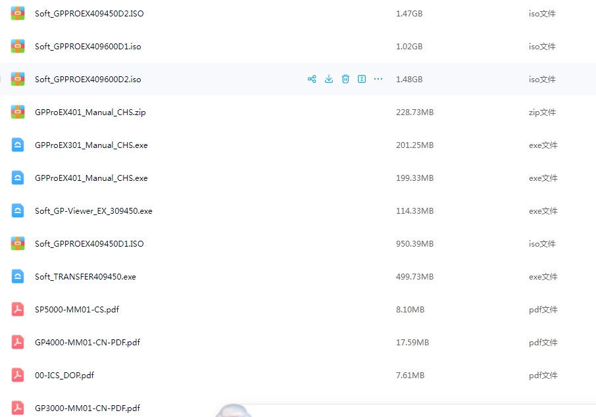This screenshot has width=596, height=417.
Task: Open GP3000-MM01-CN-PDF.pdf at list bottom
Action: (x=87, y=408)
